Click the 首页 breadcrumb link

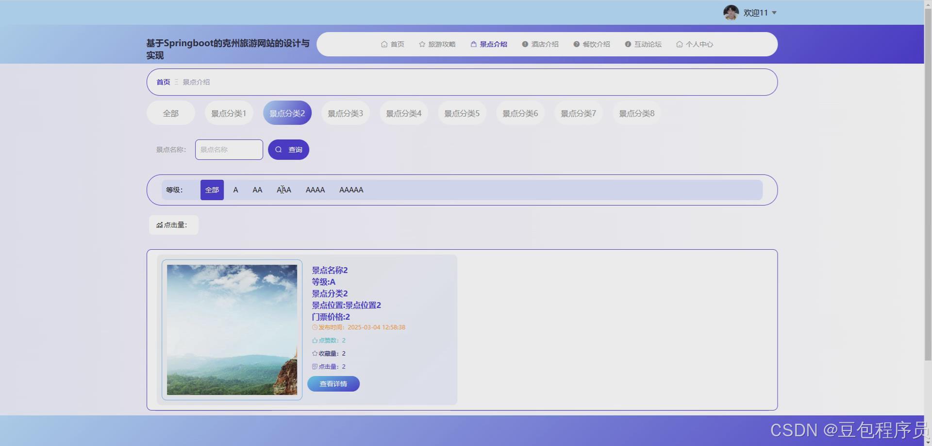tap(163, 82)
